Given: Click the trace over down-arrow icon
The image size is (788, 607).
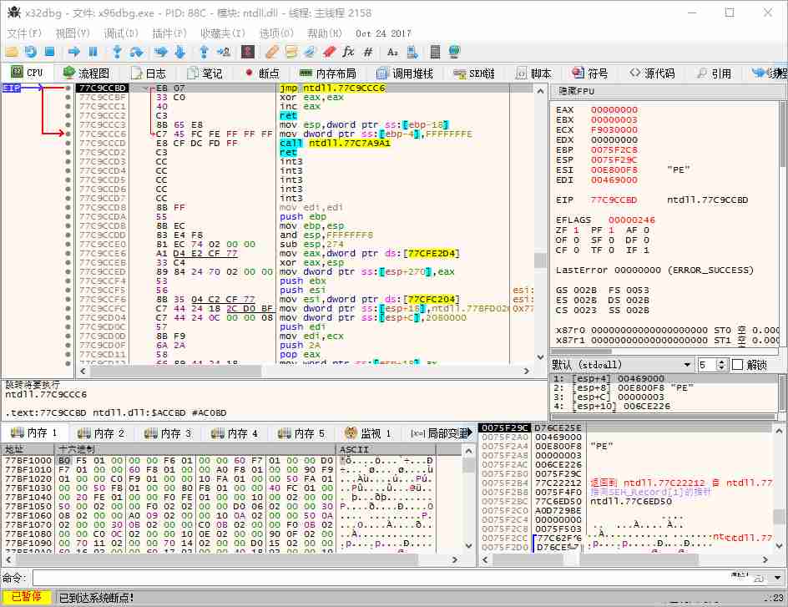Looking at the screenshot, I should click(180, 52).
